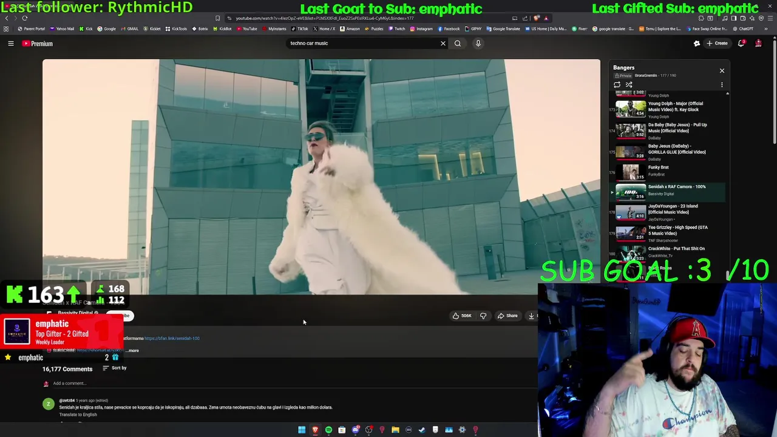777x437 pixels.
Task: Open the GMAIL bookmark
Action: click(129, 29)
